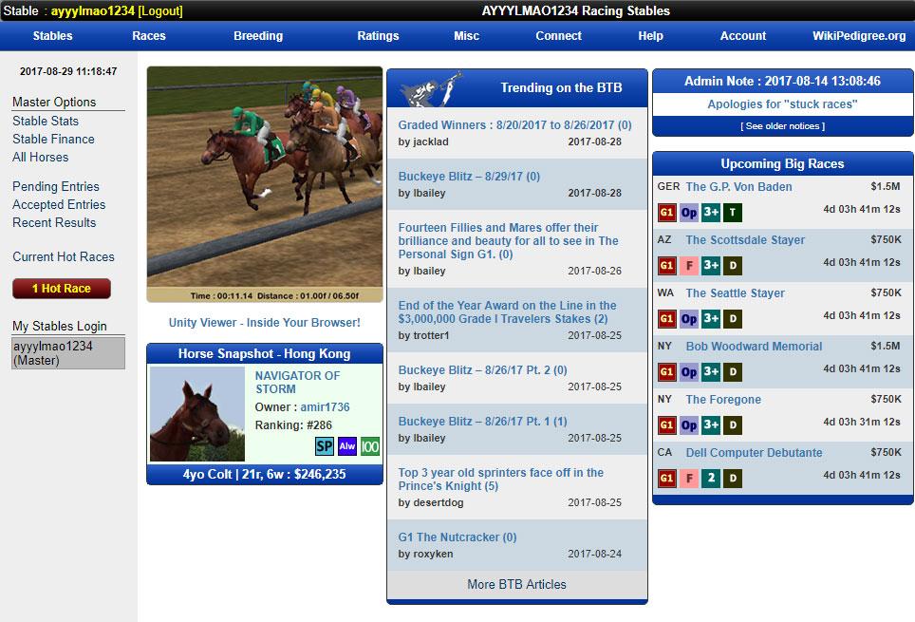
Task: Click the 2 badge for Dell Computer Debutante
Action: 711,479
